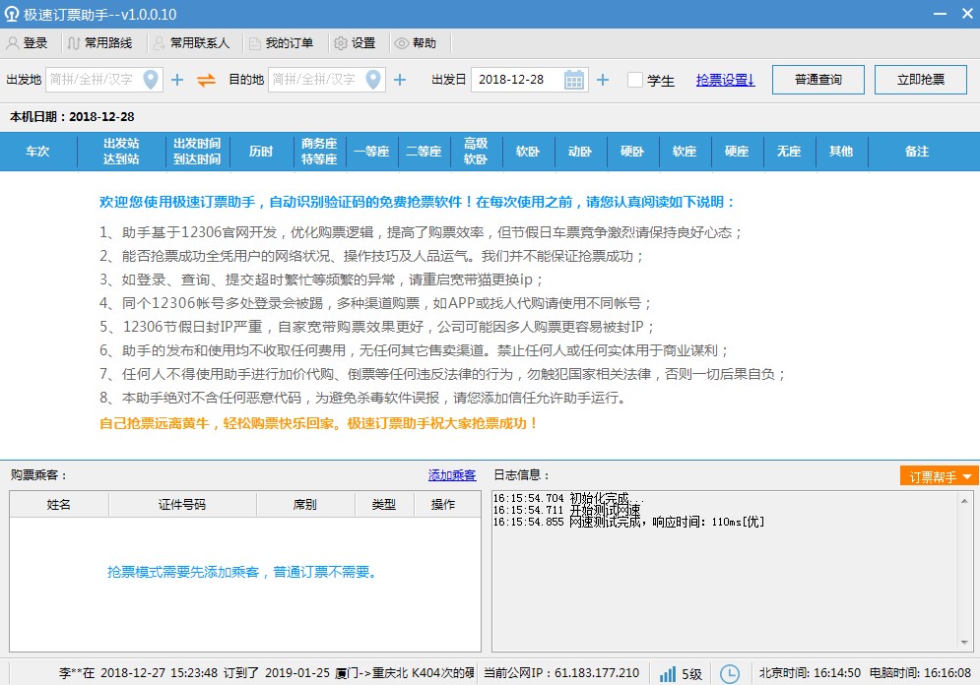The image size is (980, 685).
Task: Open 常用联系人 from the toolbar
Action: tap(190, 43)
